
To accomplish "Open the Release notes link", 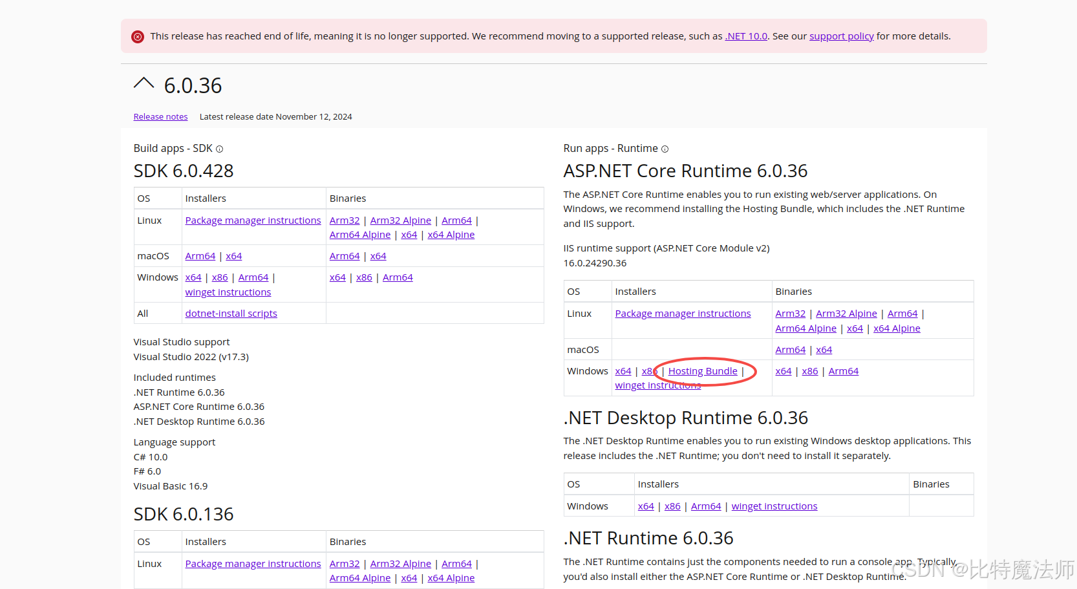I will 160,117.
